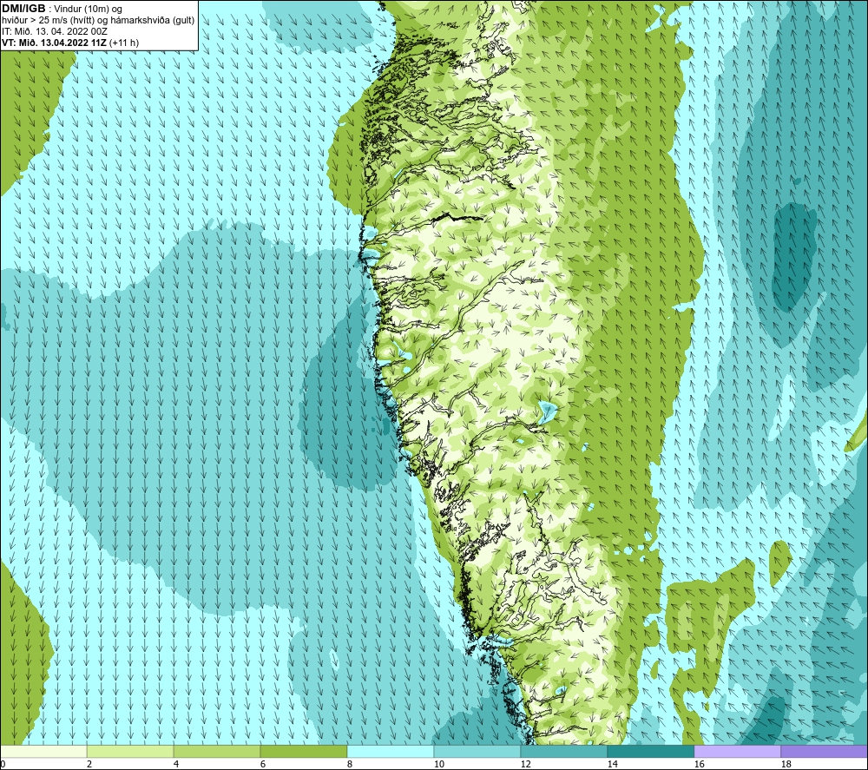Click the 'Vindur (10m) og' heading text
Image resolution: width=868 pixels, height=770 pixels.
click(x=88, y=10)
